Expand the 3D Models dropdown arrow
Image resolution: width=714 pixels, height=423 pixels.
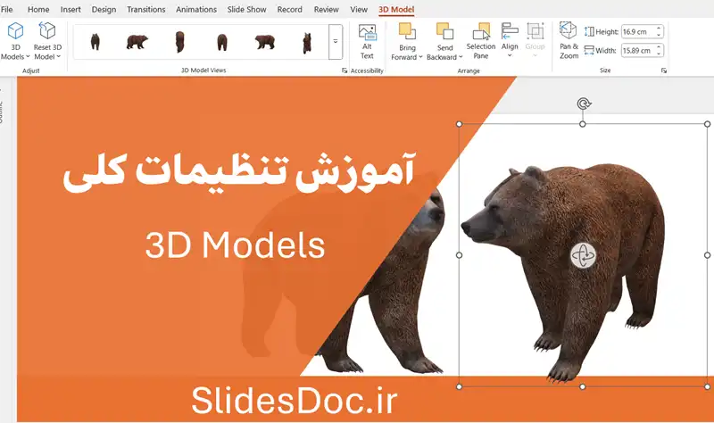pos(28,57)
